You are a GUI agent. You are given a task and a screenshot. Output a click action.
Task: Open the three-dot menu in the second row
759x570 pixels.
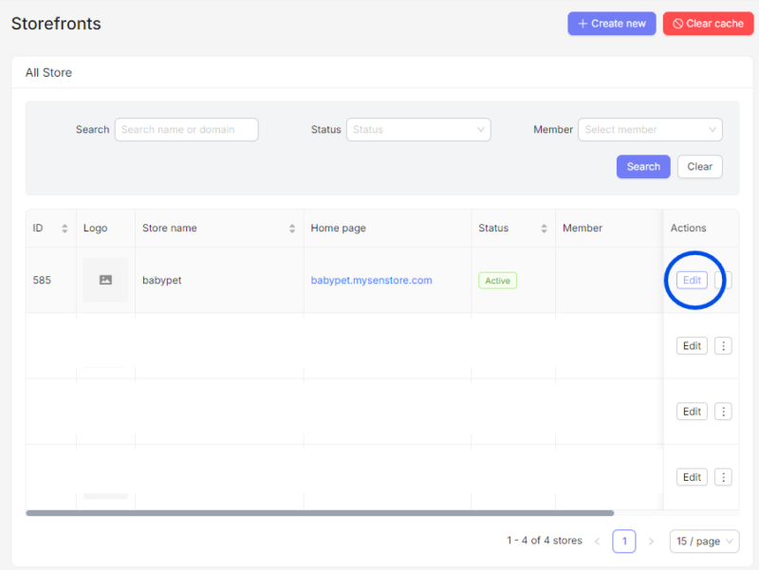[723, 346]
